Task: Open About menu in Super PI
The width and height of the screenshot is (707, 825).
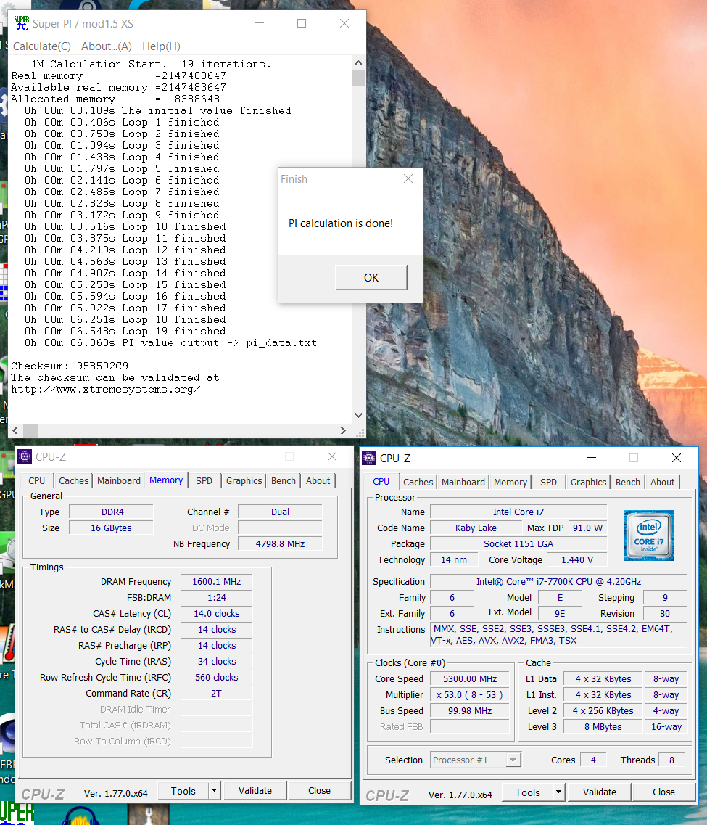Action: coord(106,46)
